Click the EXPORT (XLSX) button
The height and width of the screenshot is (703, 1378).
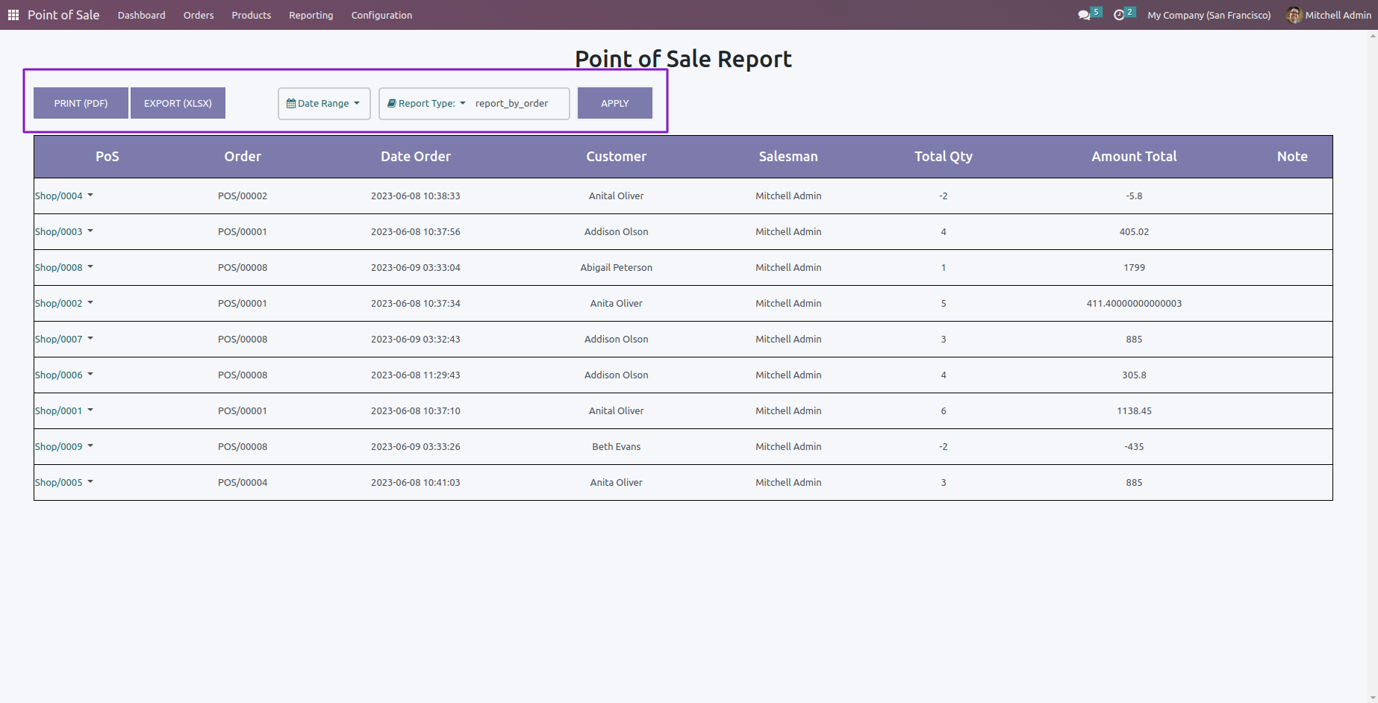178,104
